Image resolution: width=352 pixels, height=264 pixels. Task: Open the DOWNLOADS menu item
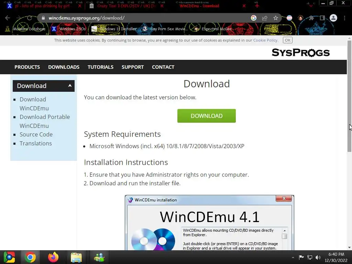click(x=64, y=67)
